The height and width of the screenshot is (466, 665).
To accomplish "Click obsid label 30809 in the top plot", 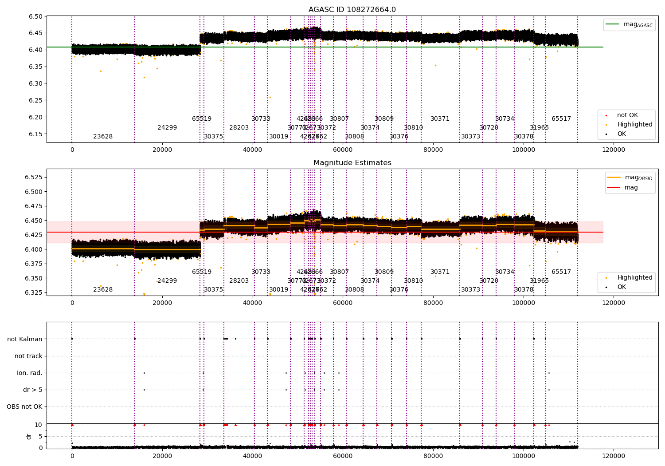I will pyautogui.click(x=384, y=119).
